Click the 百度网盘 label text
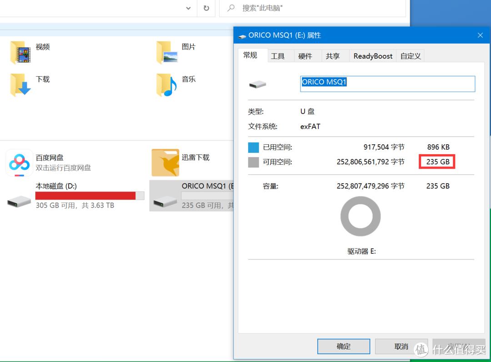This screenshot has height=362, width=491. (x=50, y=158)
